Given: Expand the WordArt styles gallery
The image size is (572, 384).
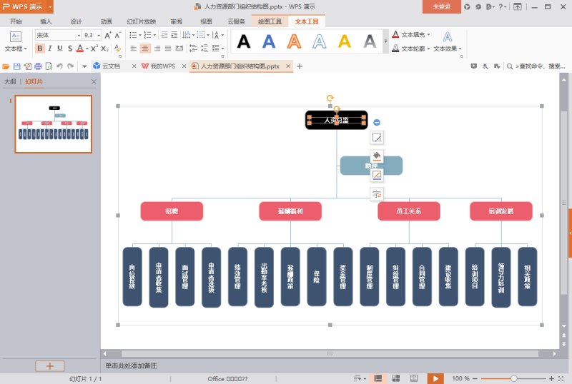Looking at the screenshot, I should tap(385, 41).
